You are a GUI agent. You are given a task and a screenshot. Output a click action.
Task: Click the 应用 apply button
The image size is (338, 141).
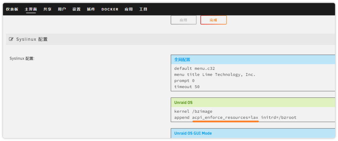coord(184,20)
